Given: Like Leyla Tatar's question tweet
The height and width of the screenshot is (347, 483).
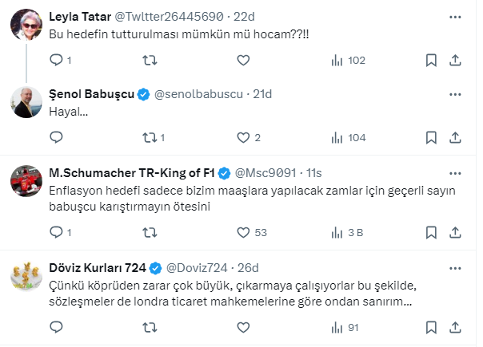Looking at the screenshot, I should 244,60.
